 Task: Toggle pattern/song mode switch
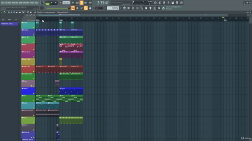(x=47, y=3)
